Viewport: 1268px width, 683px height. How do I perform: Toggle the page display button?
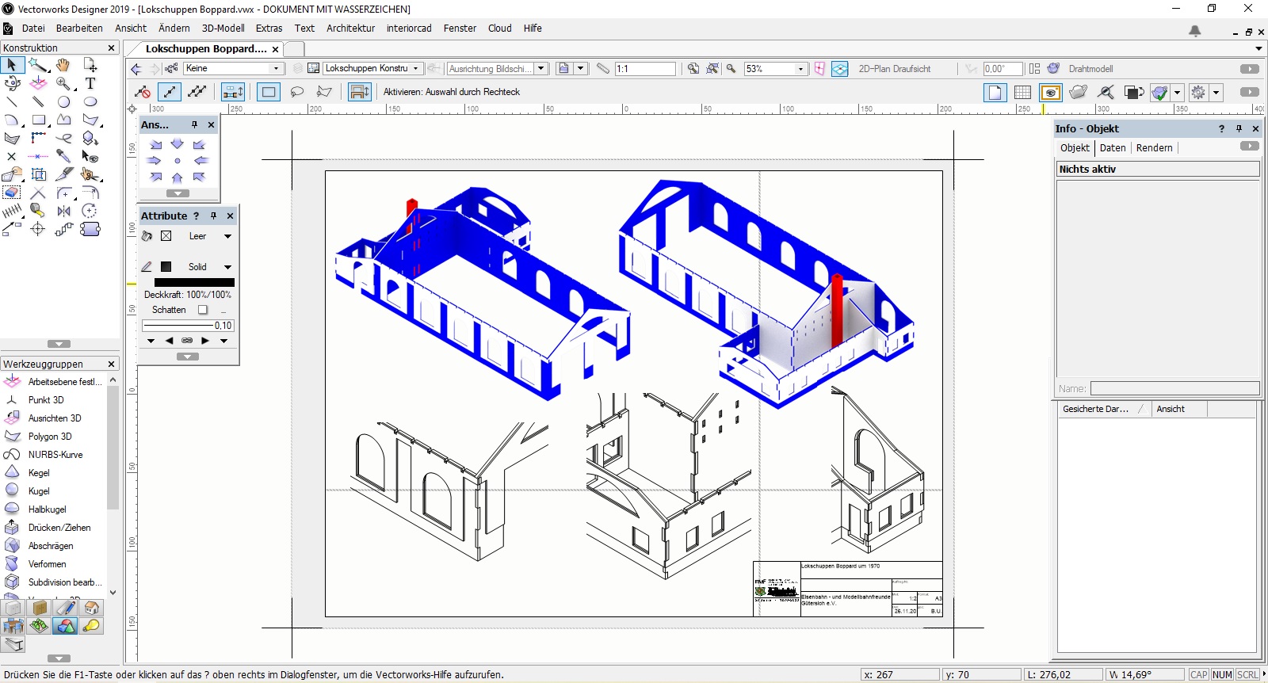coord(995,92)
